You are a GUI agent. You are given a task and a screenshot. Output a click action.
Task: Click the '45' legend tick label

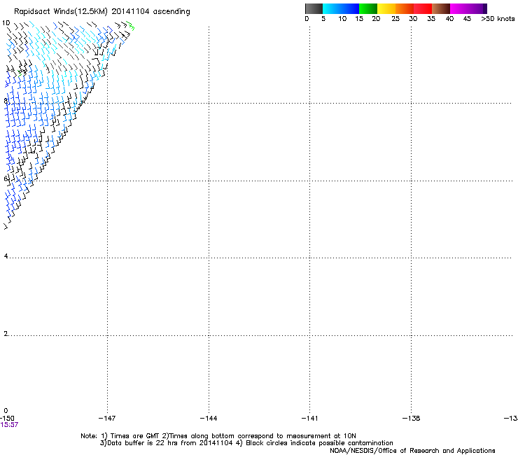point(467,19)
